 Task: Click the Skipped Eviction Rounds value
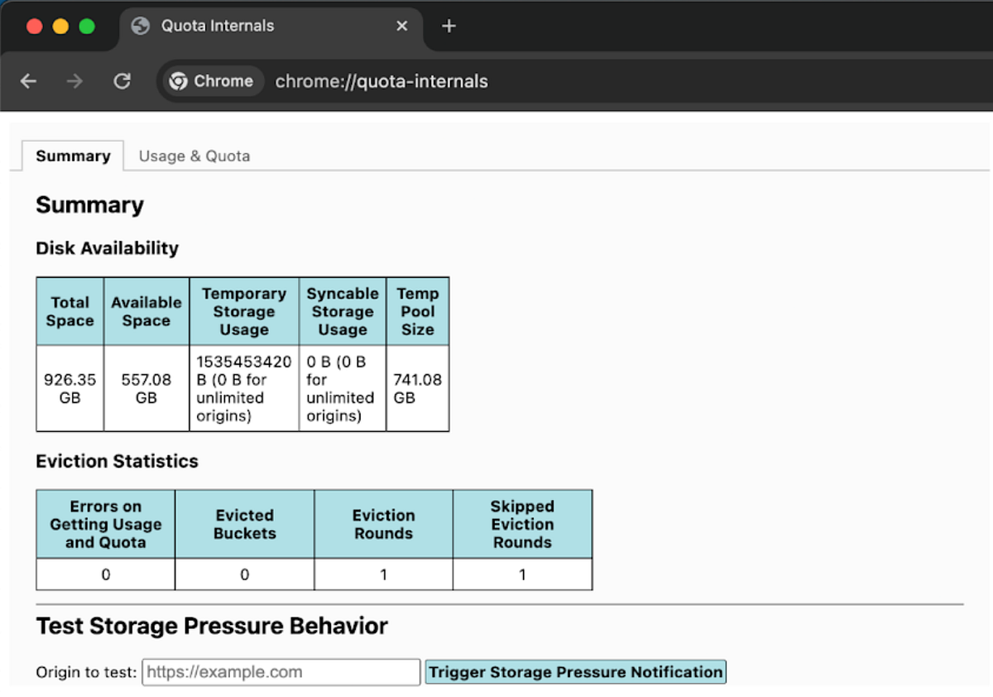click(x=522, y=574)
